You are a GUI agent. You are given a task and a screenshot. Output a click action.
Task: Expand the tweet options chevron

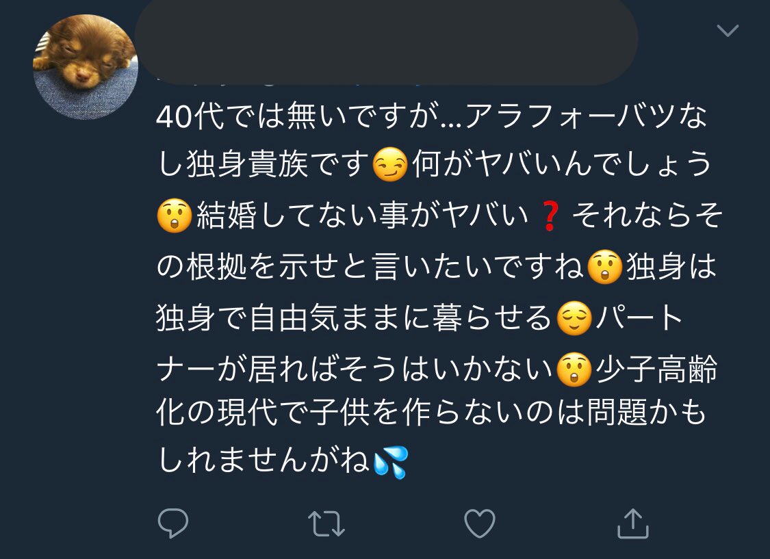click(728, 31)
